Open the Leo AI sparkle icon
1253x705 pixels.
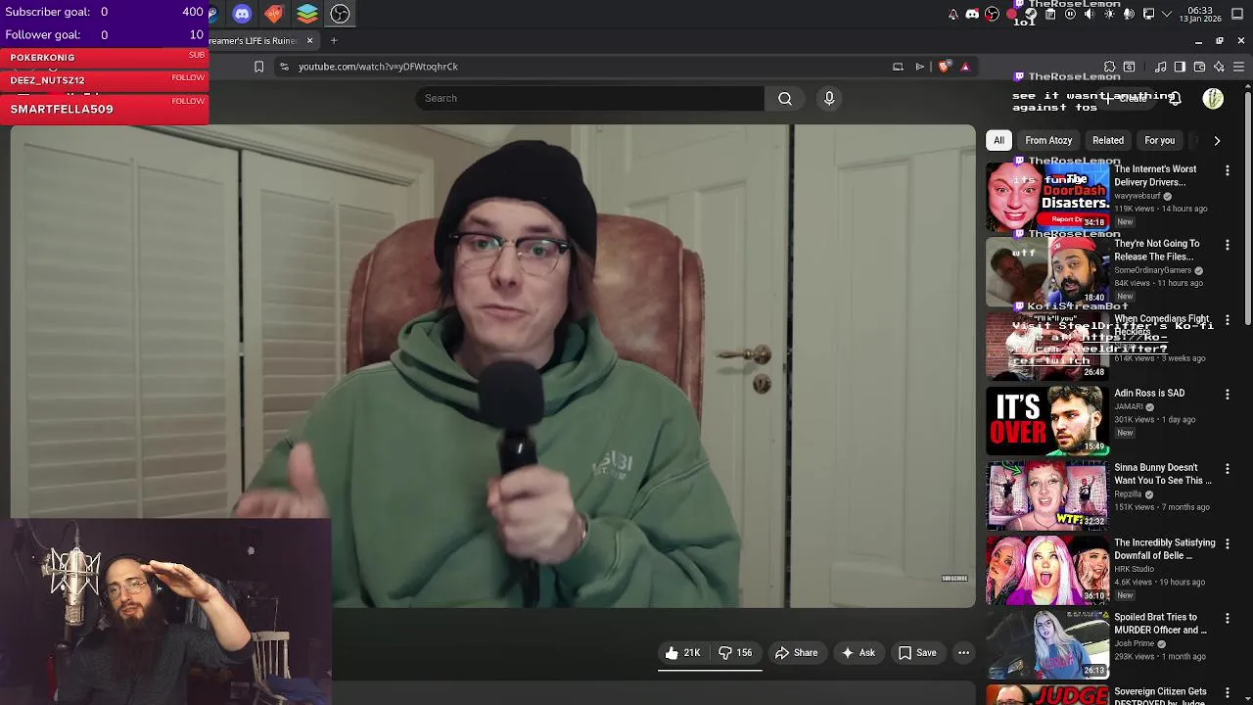(1219, 67)
